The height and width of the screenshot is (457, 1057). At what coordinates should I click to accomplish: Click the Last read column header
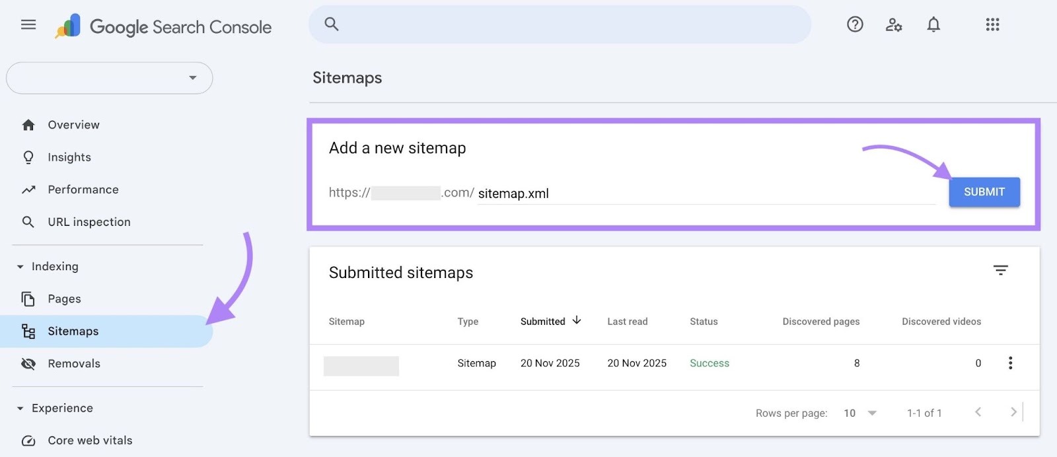pyautogui.click(x=628, y=322)
